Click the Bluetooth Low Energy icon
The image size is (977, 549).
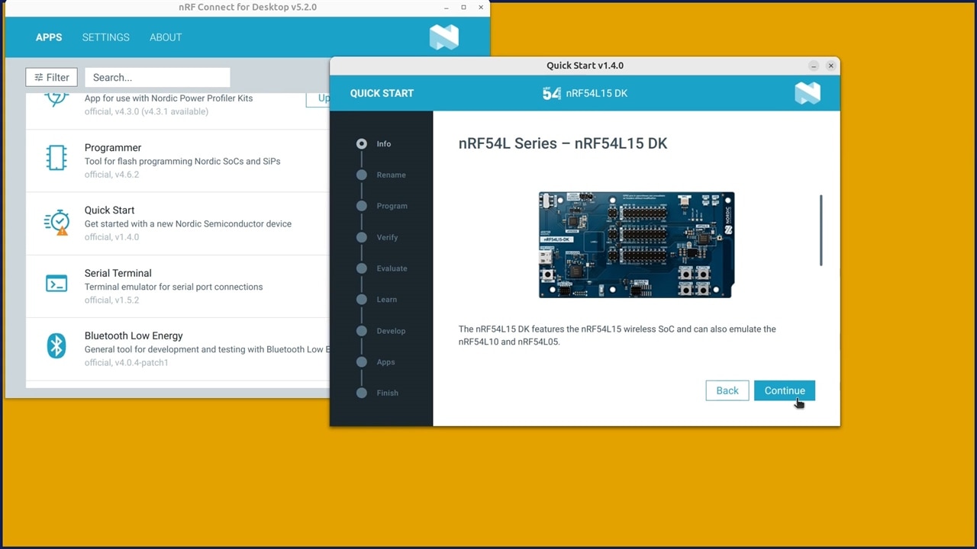tap(56, 346)
